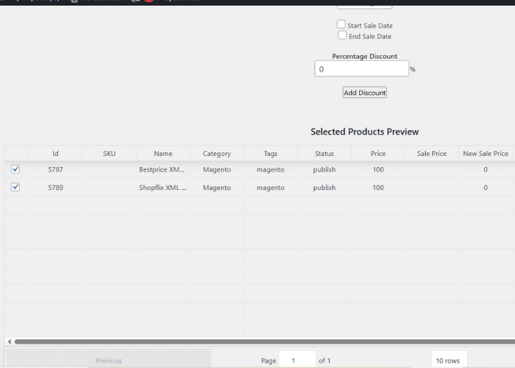515x368 pixels.
Task: Uncheck the checkbox for product 5789
Action: [x=15, y=187]
